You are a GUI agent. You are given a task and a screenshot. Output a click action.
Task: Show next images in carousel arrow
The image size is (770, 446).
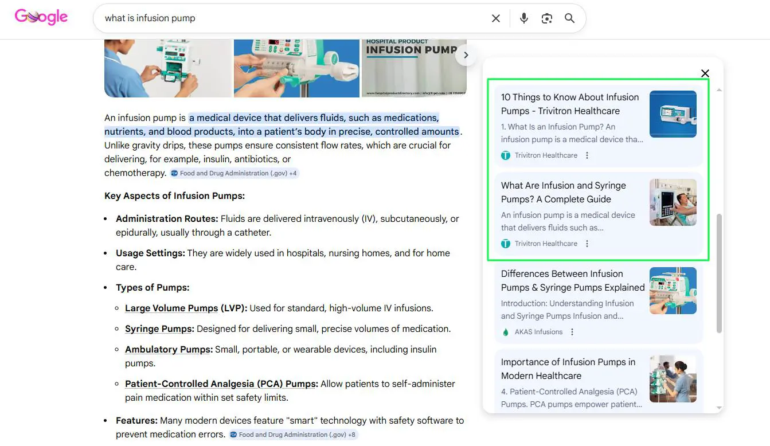pos(466,55)
